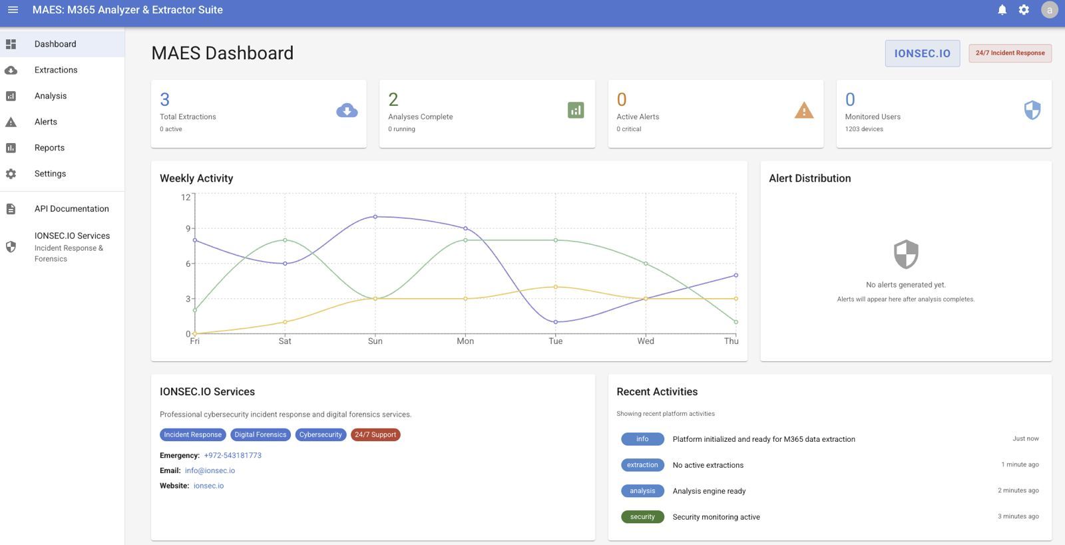Open Settings from the sidebar
The image size is (1065, 545).
62,174
